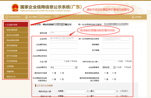Click the 电子邮箱 input field
The height and width of the screenshot is (98, 151).
click(116, 50)
